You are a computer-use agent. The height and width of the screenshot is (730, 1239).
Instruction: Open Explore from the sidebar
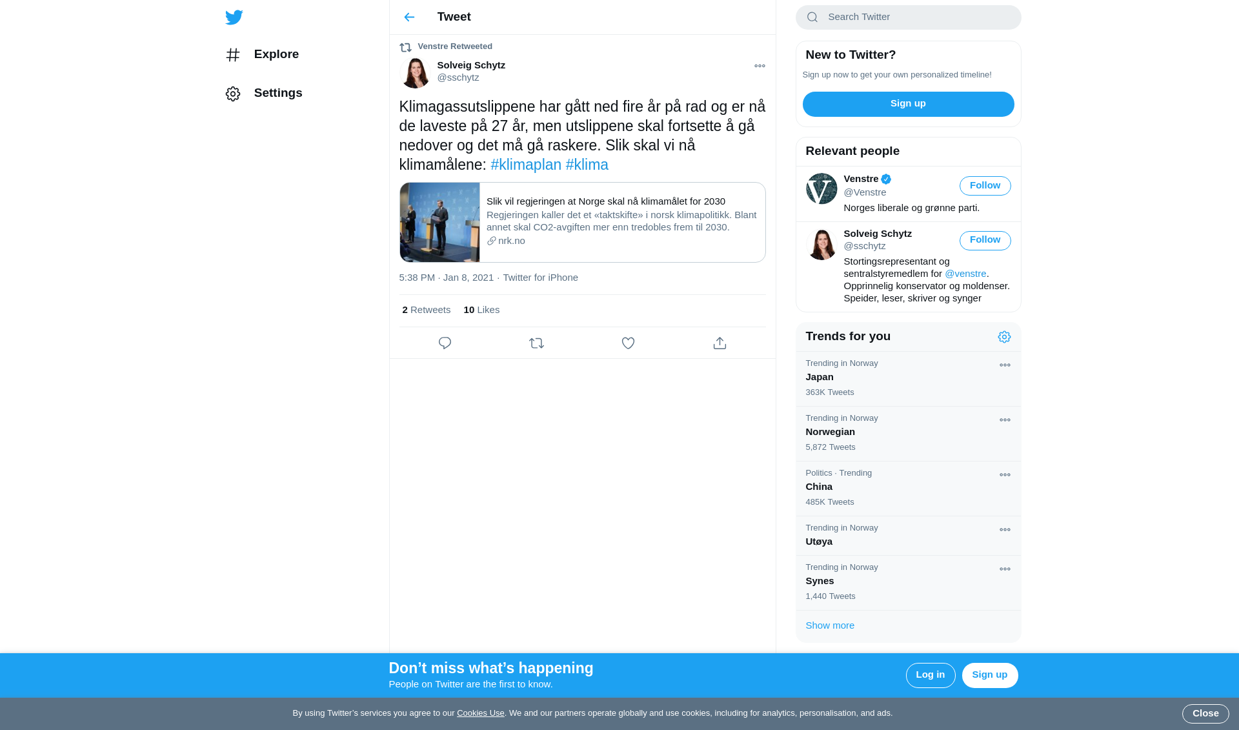pyautogui.click(x=263, y=55)
